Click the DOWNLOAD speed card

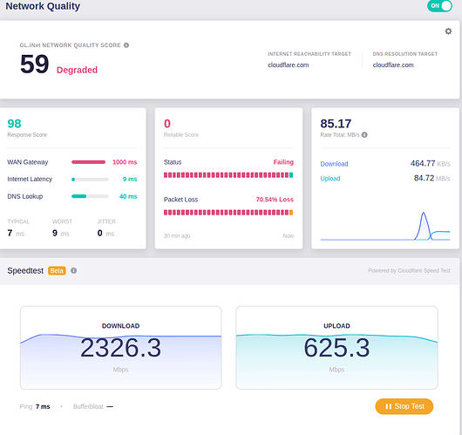click(x=120, y=348)
